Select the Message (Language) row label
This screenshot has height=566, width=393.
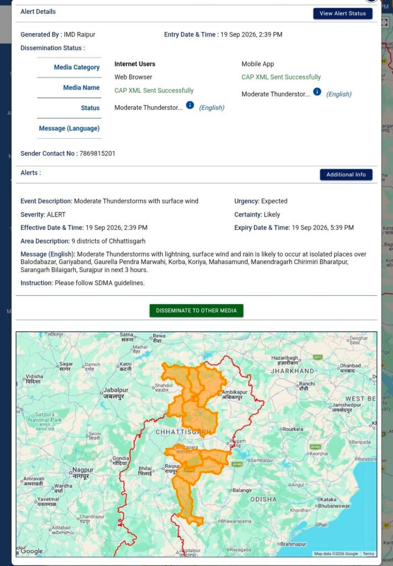coord(69,128)
